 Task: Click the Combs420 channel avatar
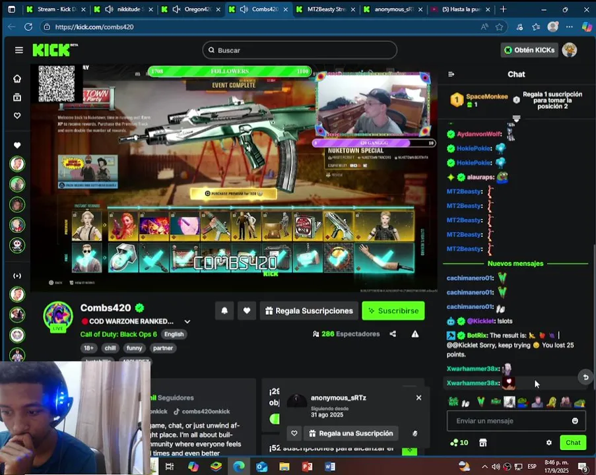point(58,316)
